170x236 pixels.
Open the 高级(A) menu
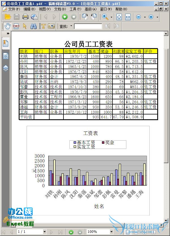click(91, 9)
